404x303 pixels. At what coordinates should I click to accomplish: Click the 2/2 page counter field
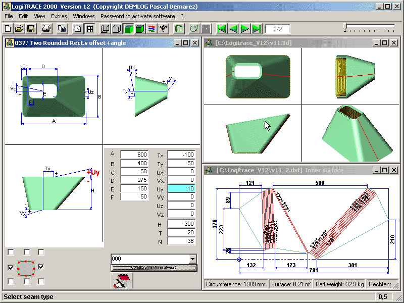(277, 29)
